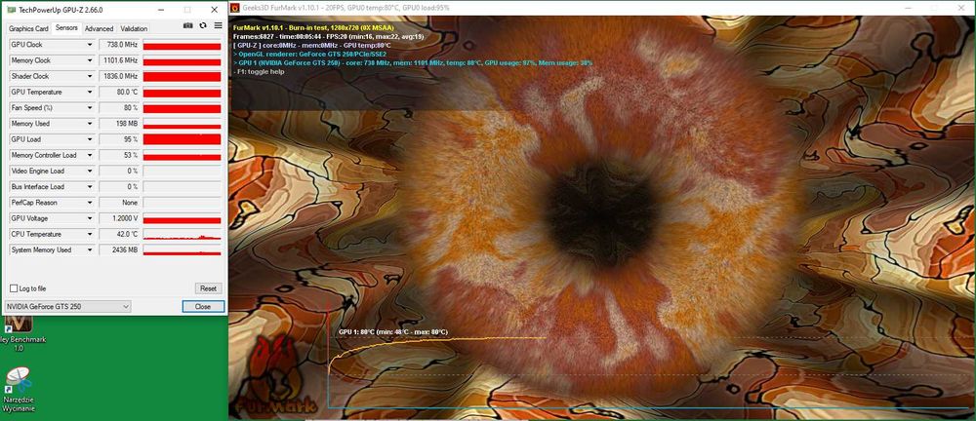Click the FurMark title bar app icon
Viewport: 976px width, 421px height.
[236, 8]
